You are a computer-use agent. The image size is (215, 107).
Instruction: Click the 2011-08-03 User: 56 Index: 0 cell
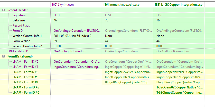76,36
